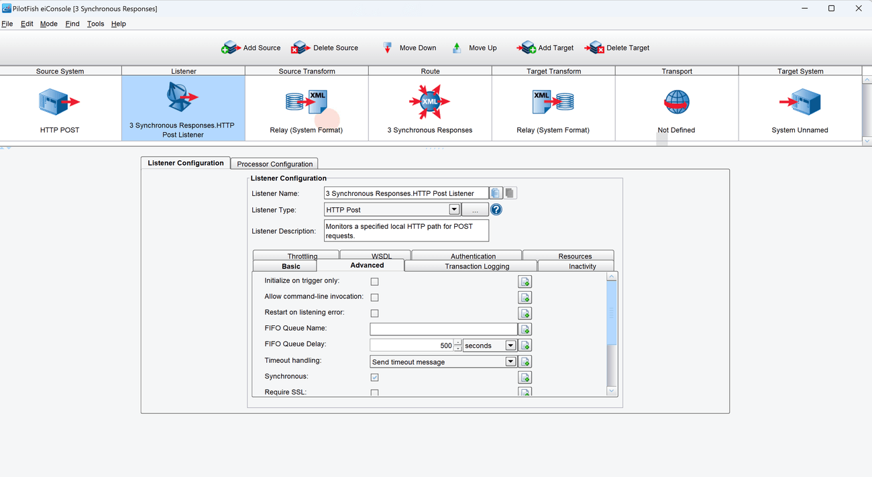Open the Tools menu
Screen dimensions: 872x477
96,23
